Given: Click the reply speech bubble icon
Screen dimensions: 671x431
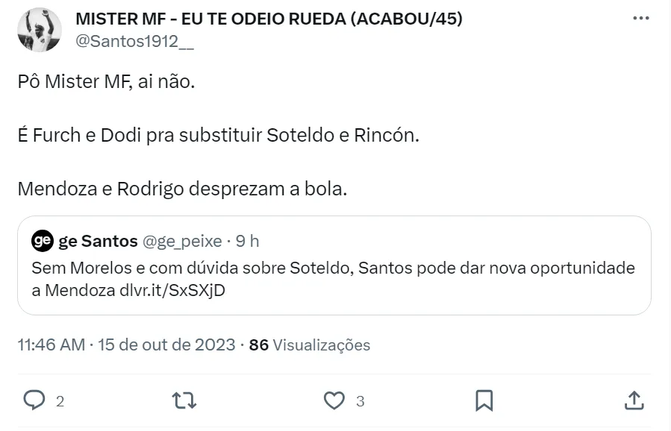Looking at the screenshot, I should click(x=35, y=400).
